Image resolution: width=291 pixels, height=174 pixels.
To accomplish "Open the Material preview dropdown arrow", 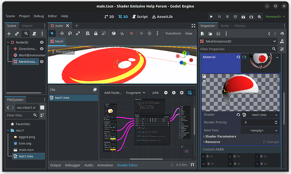I will (277, 57).
